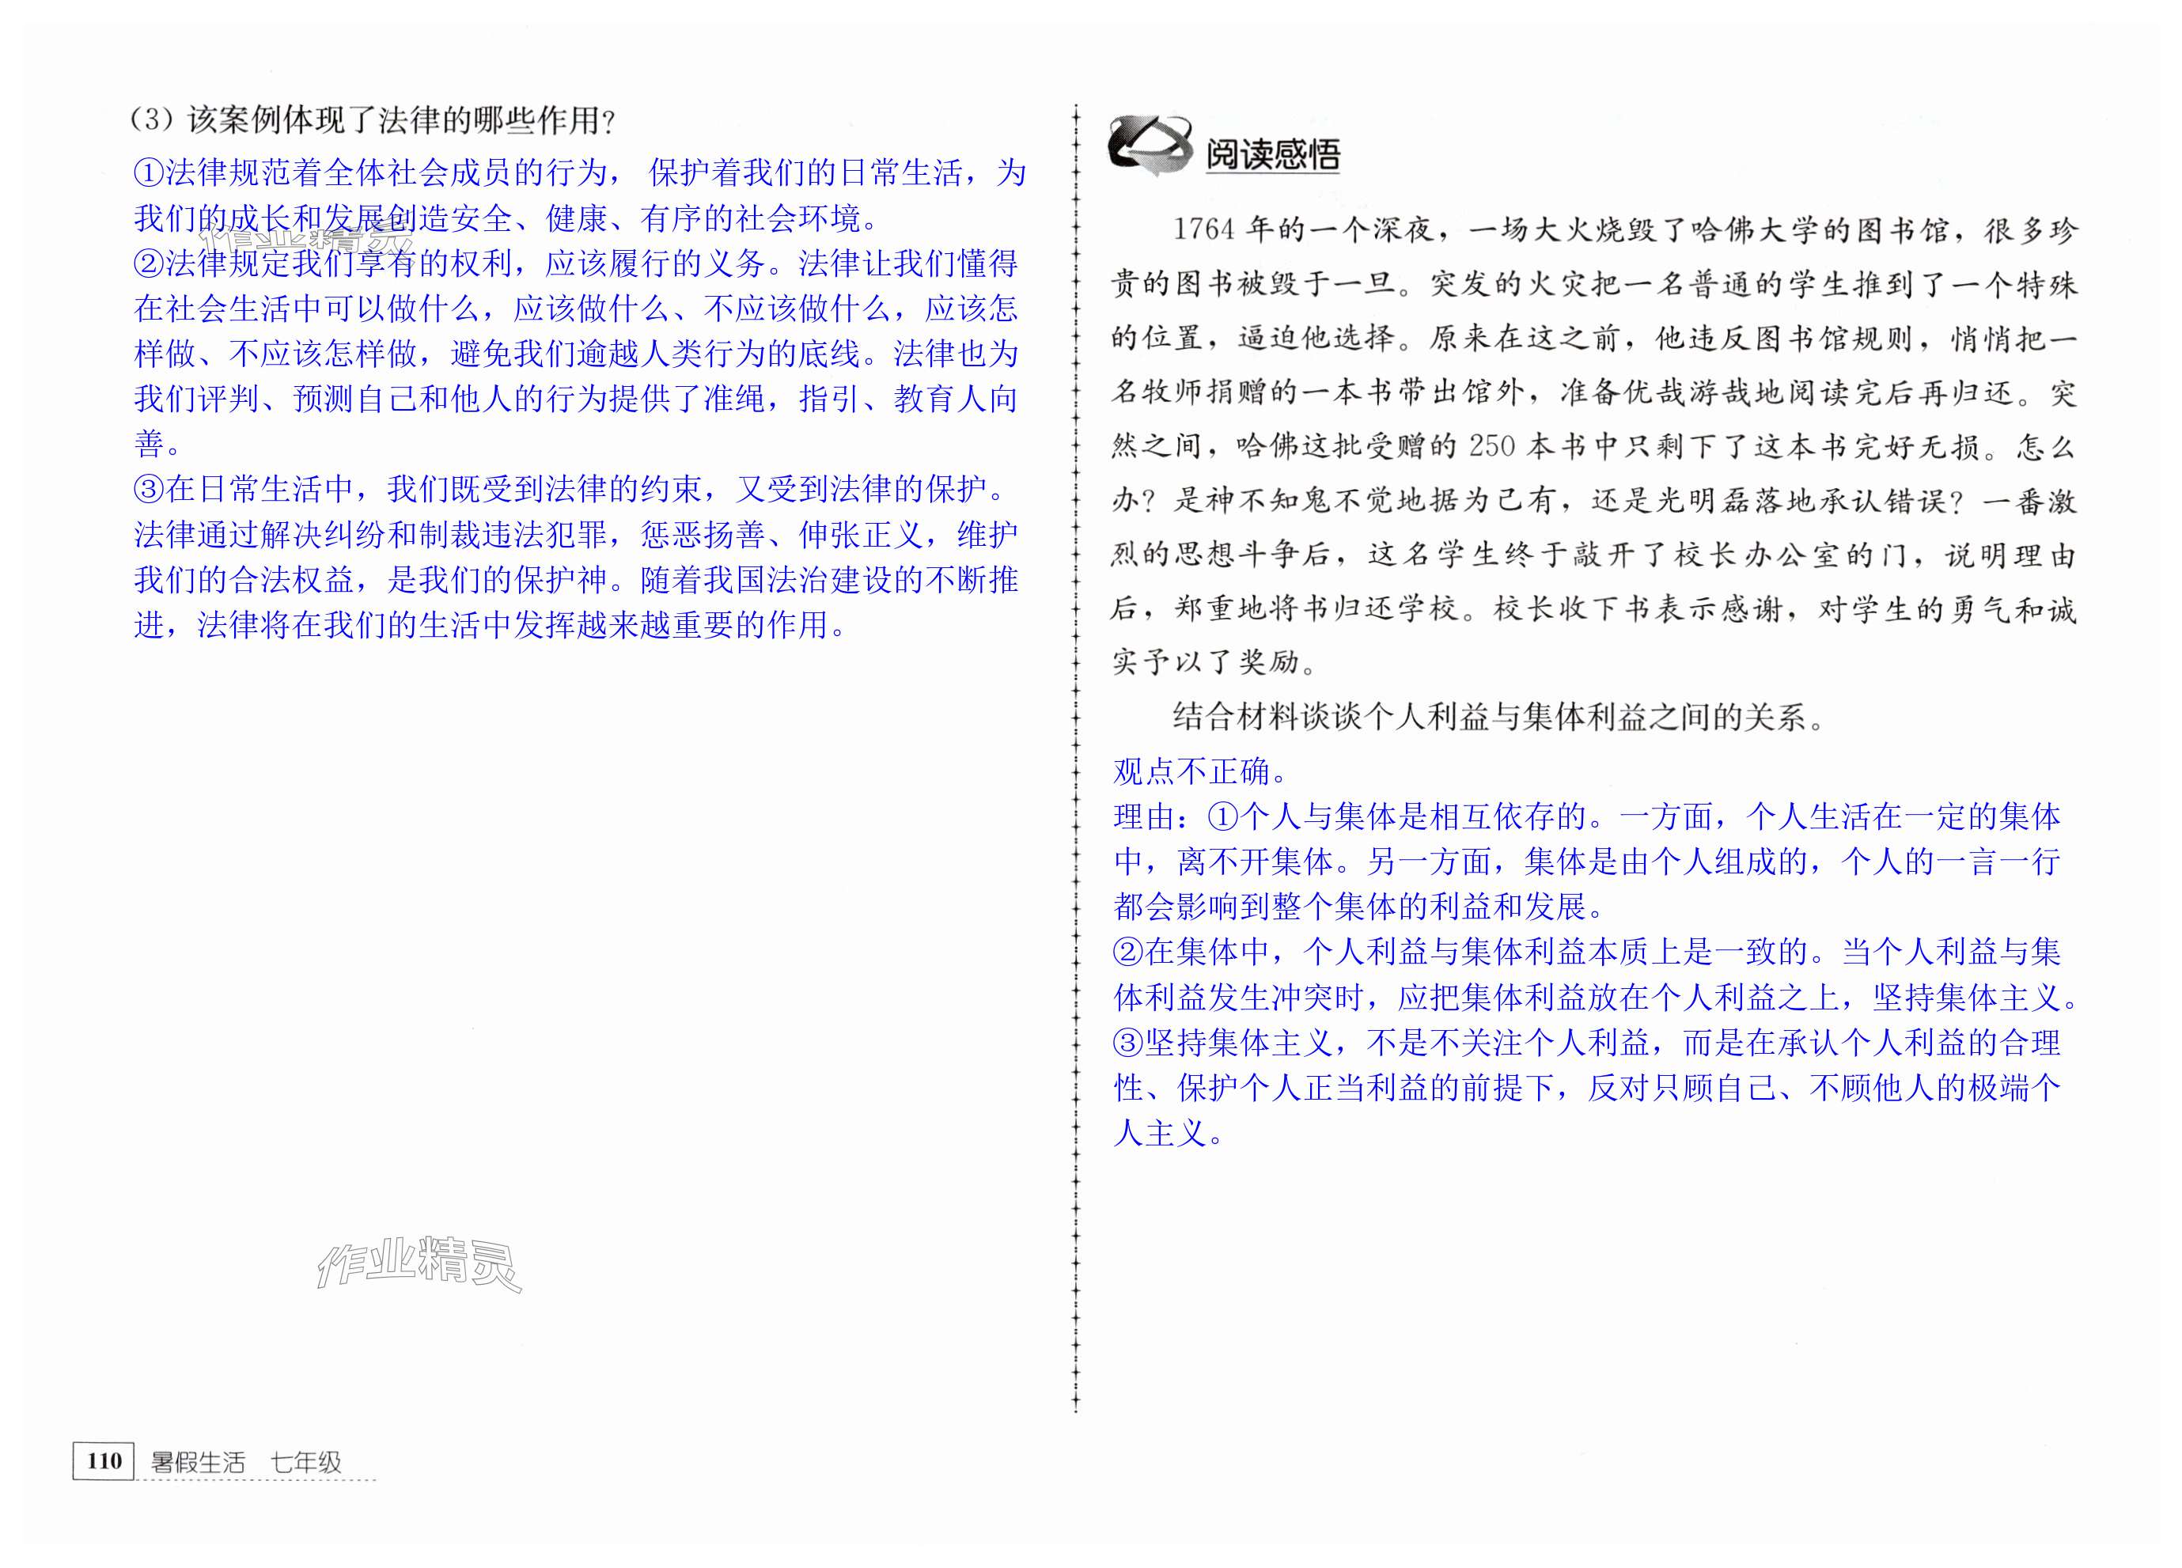Click the 作业精灵 watermark near the page bottom
2182x1568 pixels.
pyautogui.click(x=419, y=1263)
